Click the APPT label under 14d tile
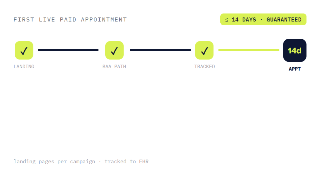The image size is (320, 178). pyautogui.click(x=294, y=69)
